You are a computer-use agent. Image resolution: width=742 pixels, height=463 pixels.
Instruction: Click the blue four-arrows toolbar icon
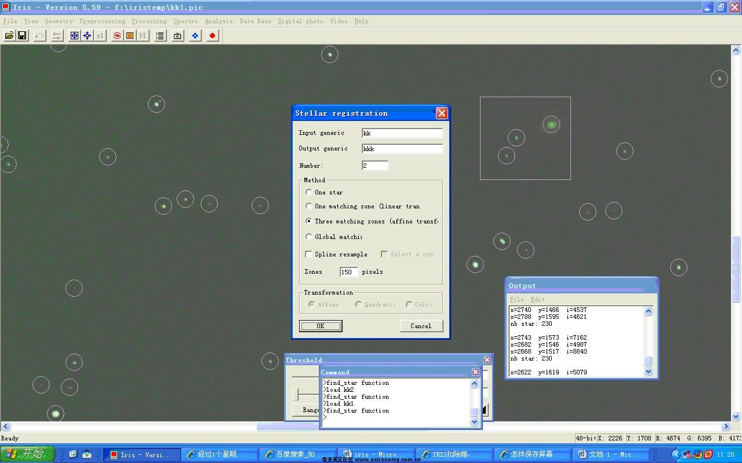(87, 36)
